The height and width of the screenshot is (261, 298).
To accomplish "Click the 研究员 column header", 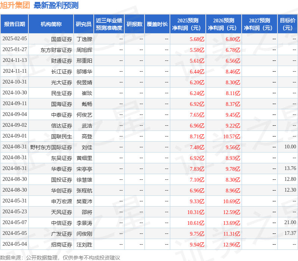I will (x=84, y=24).
